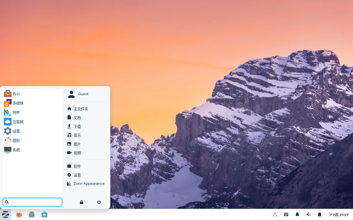Select the 多媒体 category
This screenshot has width=353, height=220.
[18, 103]
